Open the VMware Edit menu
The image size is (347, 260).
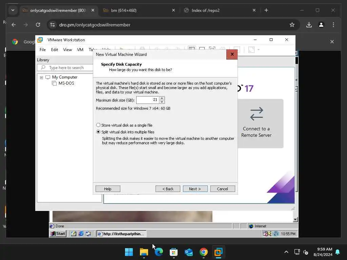click(55, 50)
